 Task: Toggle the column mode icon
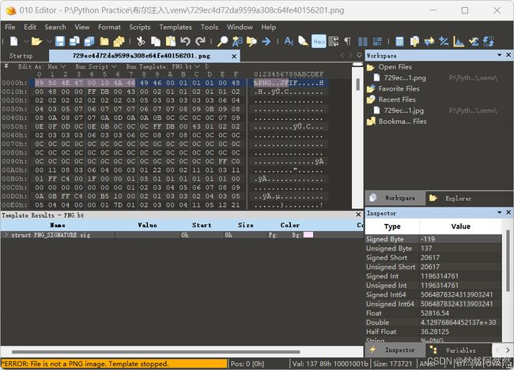pos(362,41)
